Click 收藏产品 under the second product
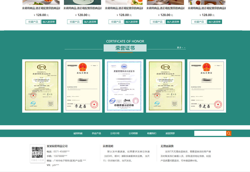The image size is (250, 172). [74, 22]
